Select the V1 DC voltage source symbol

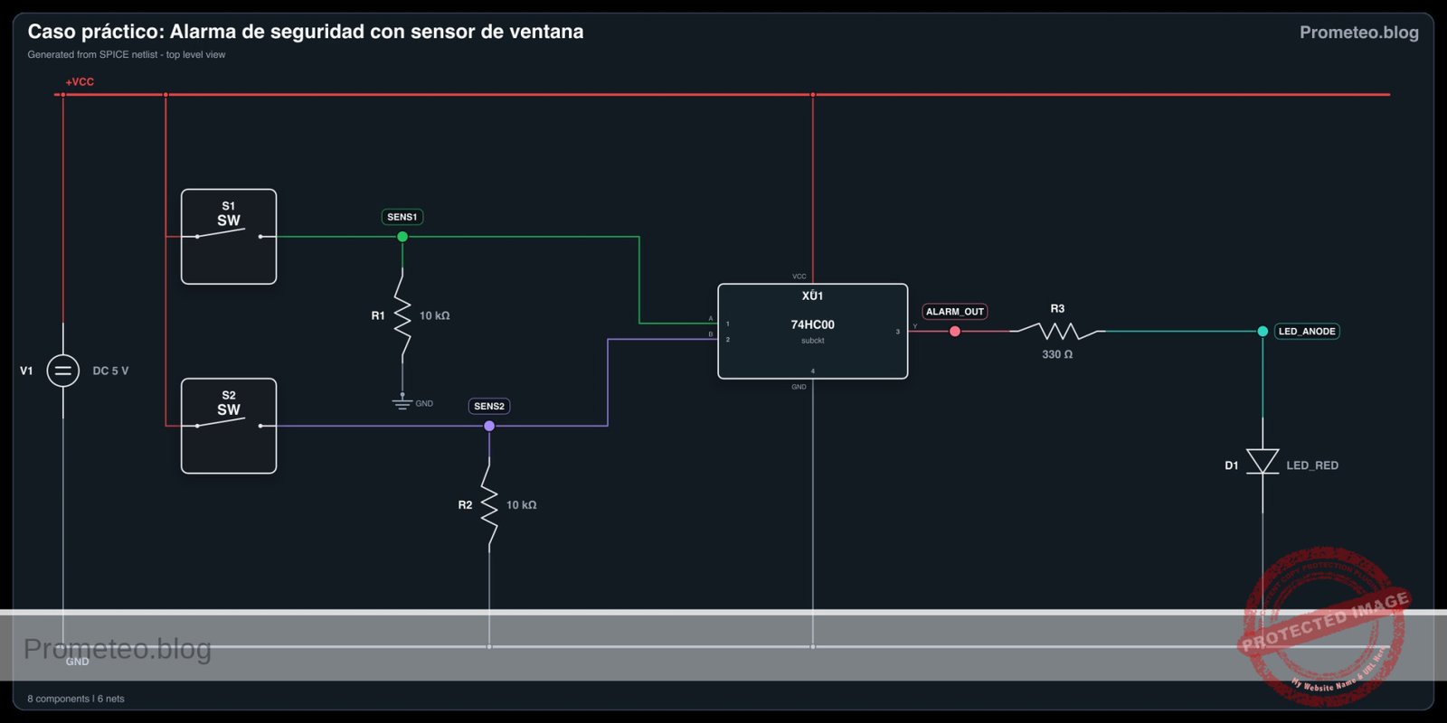coord(62,371)
